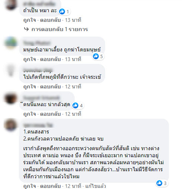Like the 'ไปเกิดที่ภพภูมิที่ดีกว่านะ' comment
The image size is (182, 189).
pyautogui.click(x=30, y=87)
